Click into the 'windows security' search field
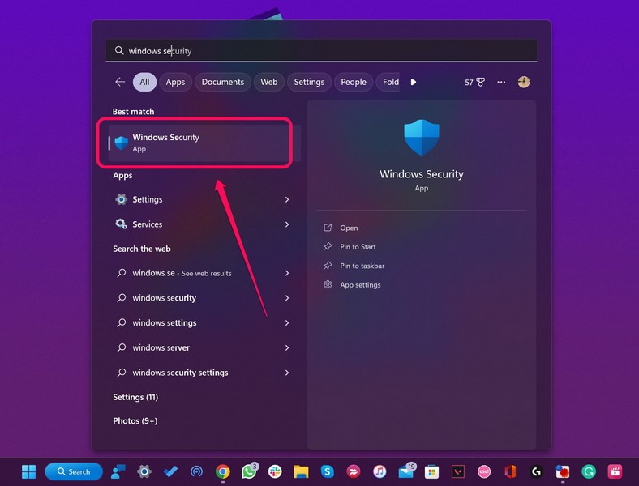 (321, 50)
